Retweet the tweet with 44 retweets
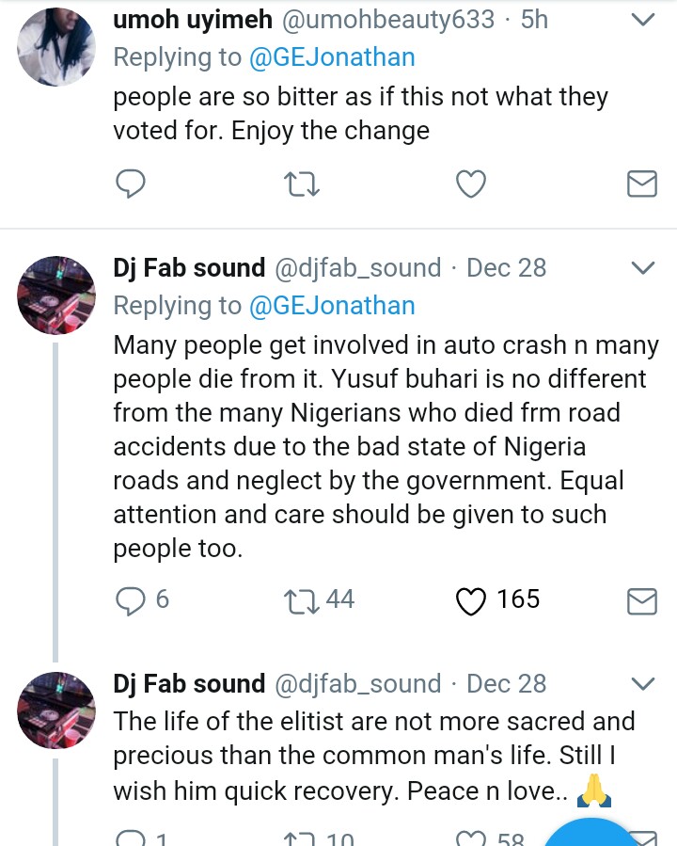 click(301, 600)
